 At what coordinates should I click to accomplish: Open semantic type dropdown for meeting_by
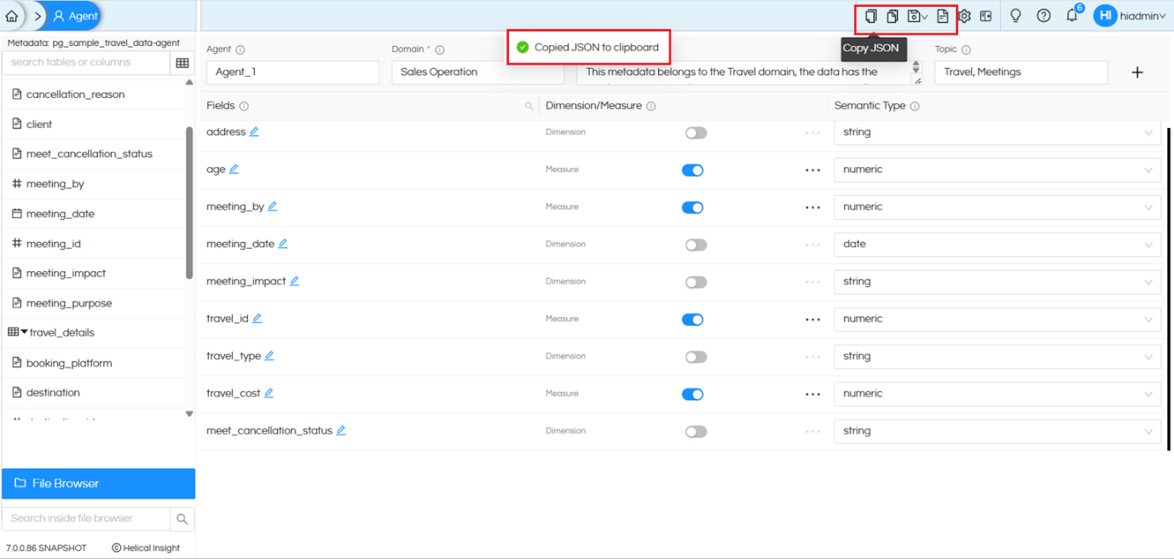[997, 207]
